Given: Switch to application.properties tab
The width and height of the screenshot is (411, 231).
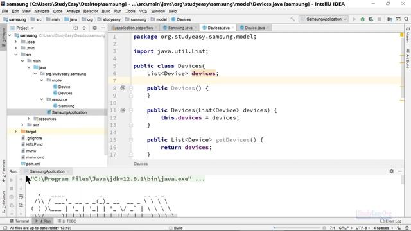Looking at the screenshot, I should tap(134, 28).
